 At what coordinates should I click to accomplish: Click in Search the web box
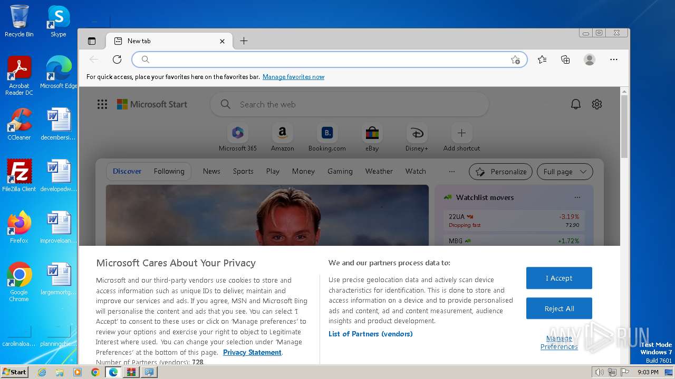tap(349, 104)
